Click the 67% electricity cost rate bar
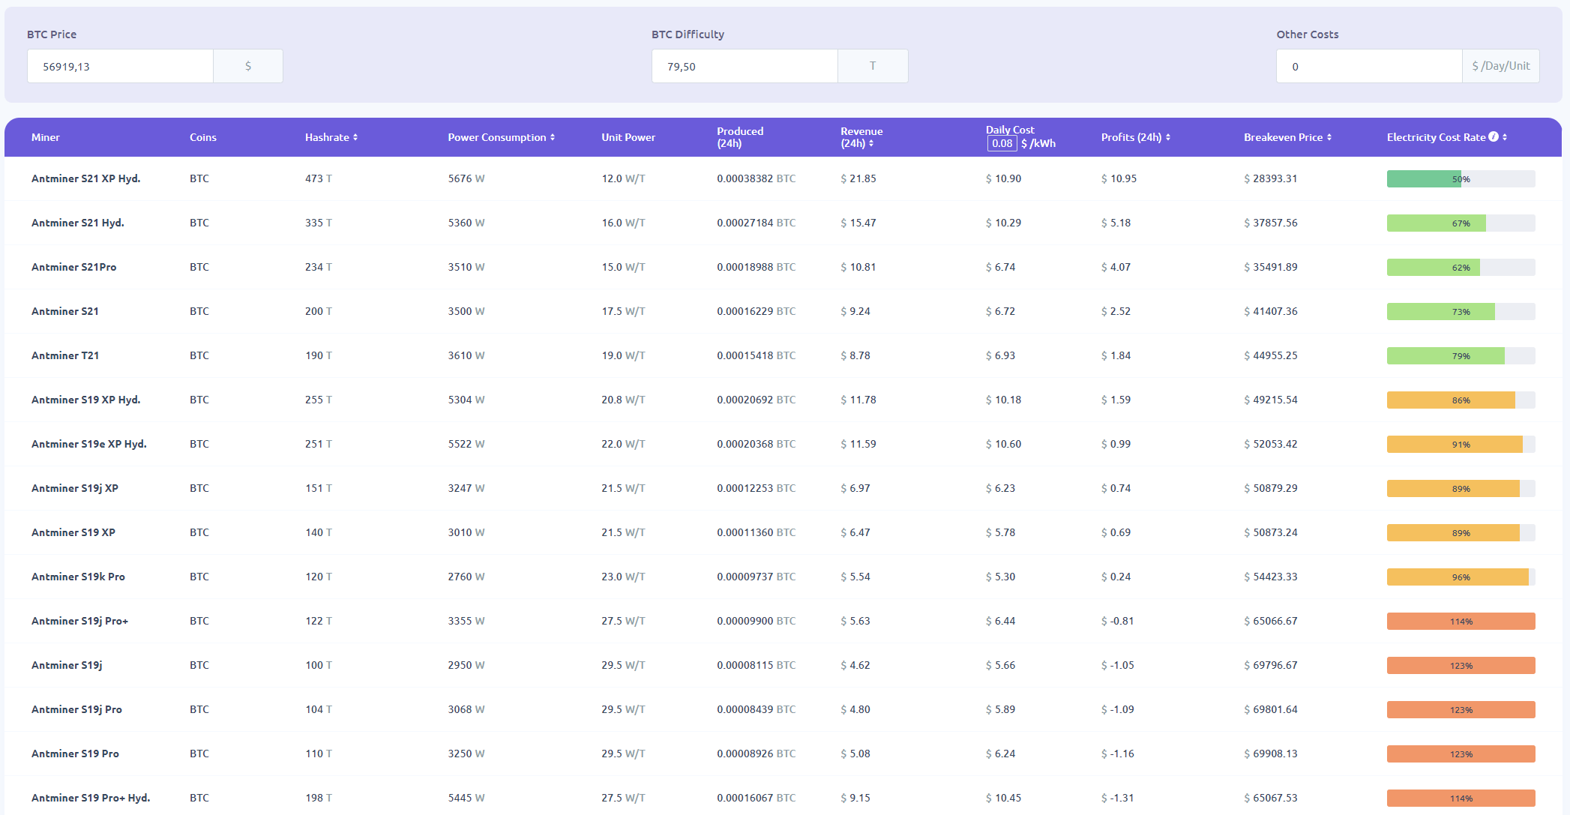The height and width of the screenshot is (815, 1570). pos(1461,223)
